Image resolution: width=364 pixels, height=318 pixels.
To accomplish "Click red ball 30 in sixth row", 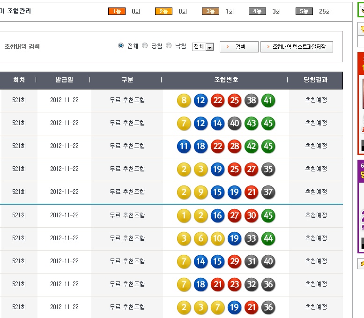I will (251, 215).
